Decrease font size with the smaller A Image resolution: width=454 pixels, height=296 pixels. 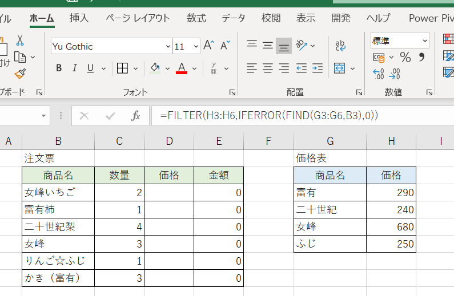[x=225, y=46]
